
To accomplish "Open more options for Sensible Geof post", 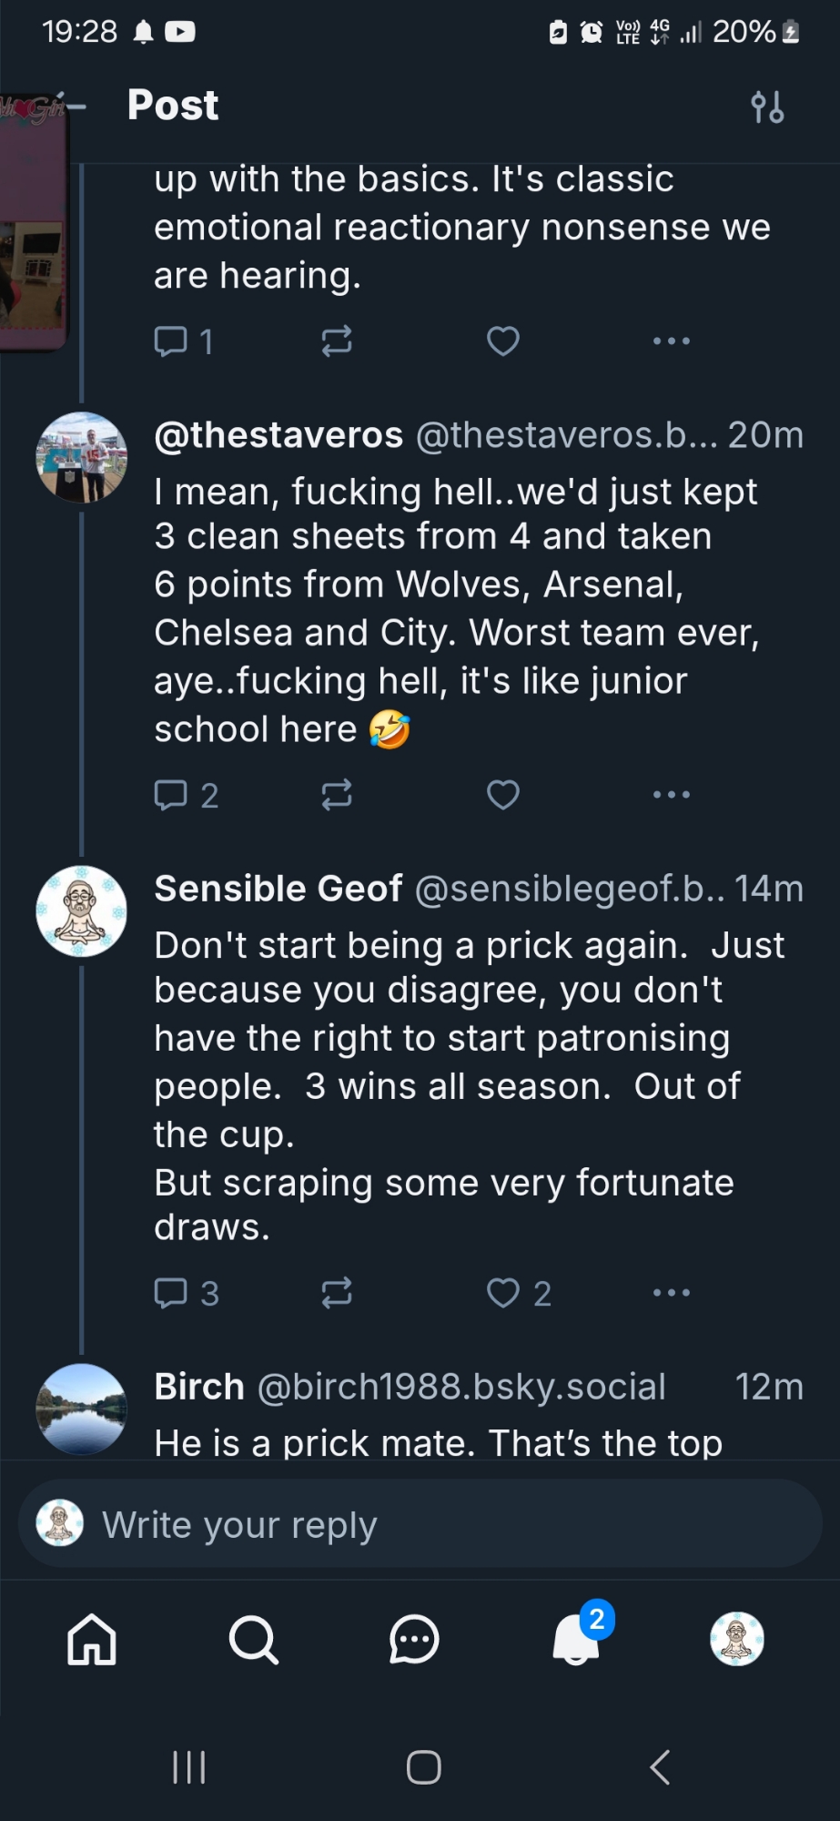I will tap(672, 1292).
